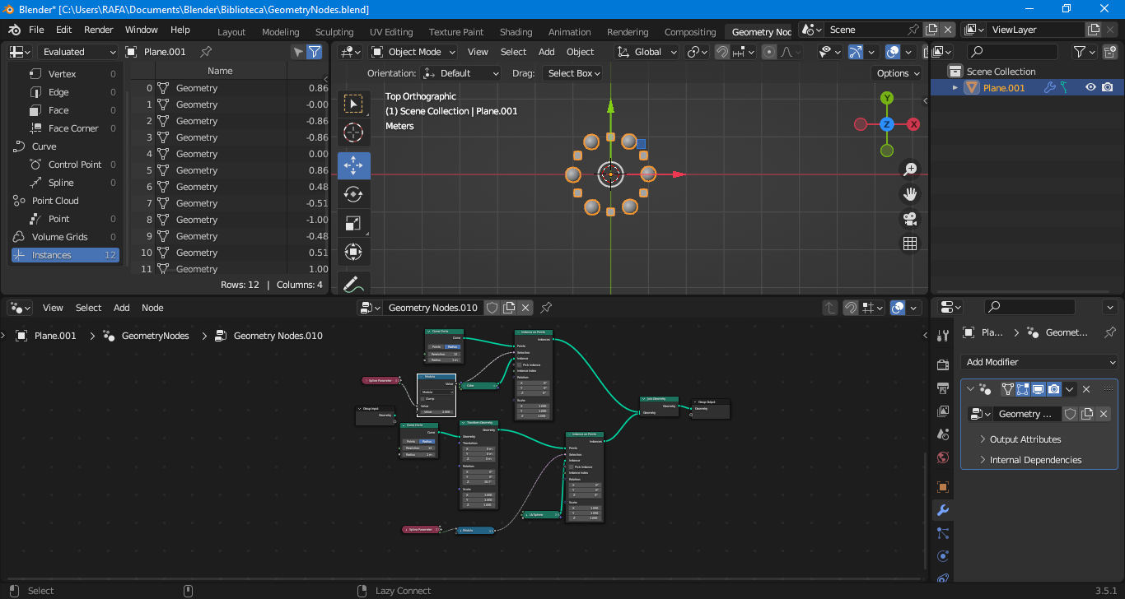Open the Output properties printer tab
Image resolution: width=1125 pixels, height=599 pixels.
tap(943, 388)
